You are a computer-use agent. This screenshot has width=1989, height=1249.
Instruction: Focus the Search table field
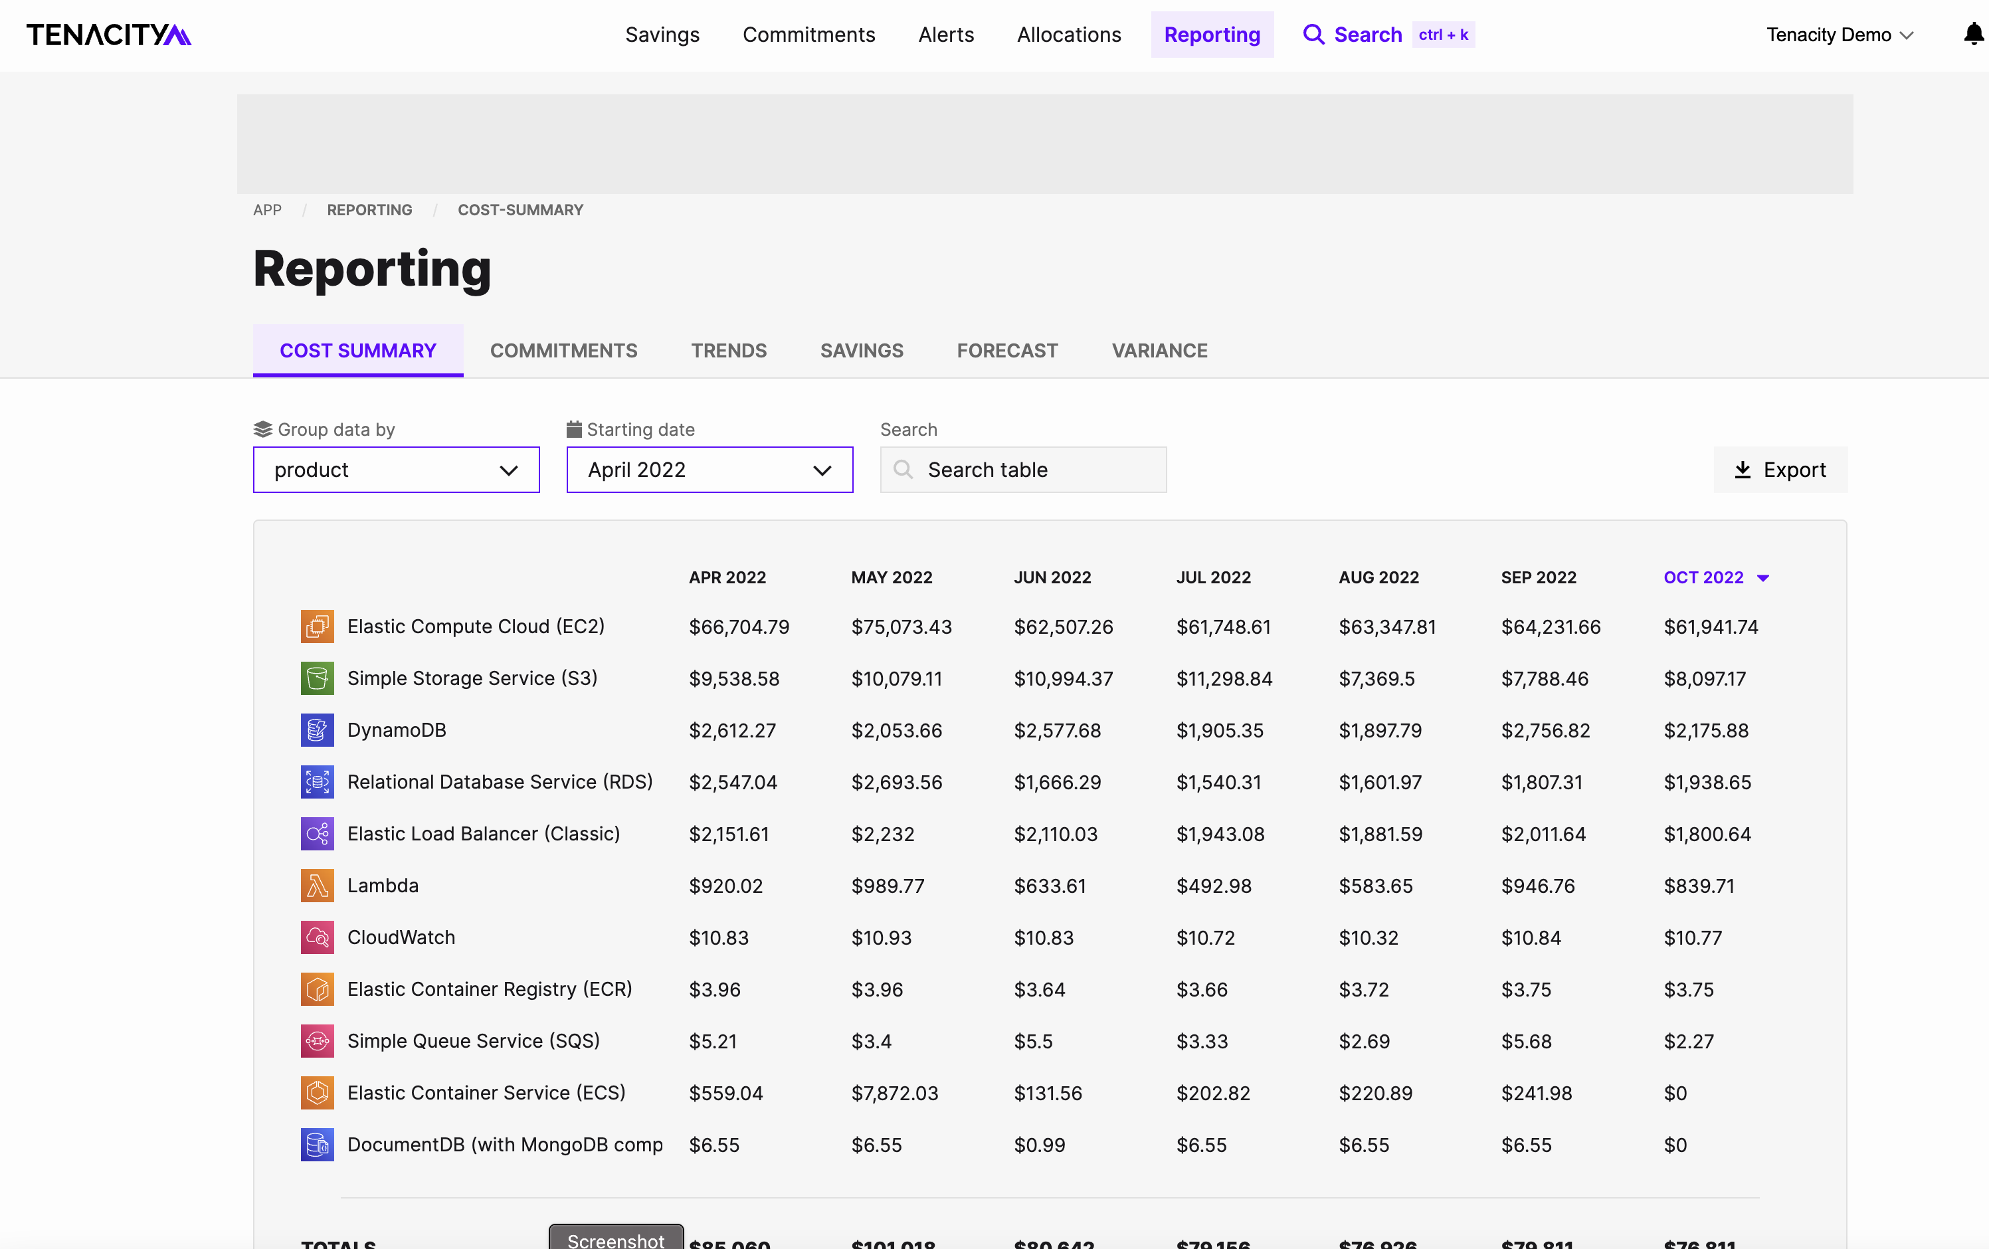click(1024, 470)
